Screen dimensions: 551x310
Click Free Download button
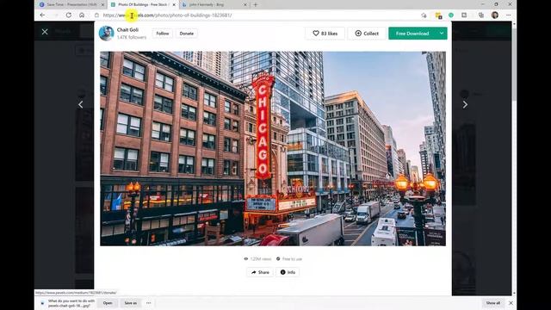click(x=412, y=34)
